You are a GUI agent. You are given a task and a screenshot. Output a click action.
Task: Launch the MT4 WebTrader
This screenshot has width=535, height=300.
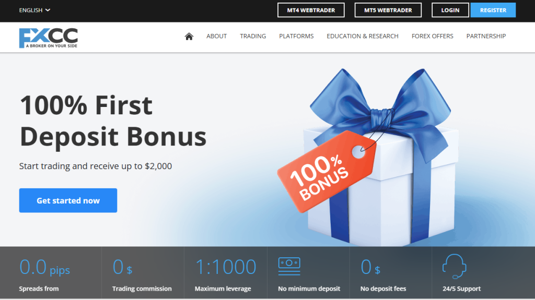(x=311, y=10)
